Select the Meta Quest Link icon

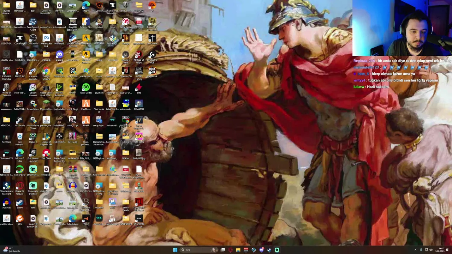click(46, 41)
